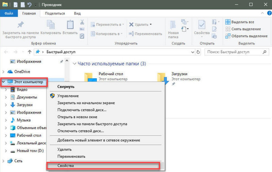Click the search magnifier icon
This screenshot has height=172, width=272.
(x=265, y=52)
